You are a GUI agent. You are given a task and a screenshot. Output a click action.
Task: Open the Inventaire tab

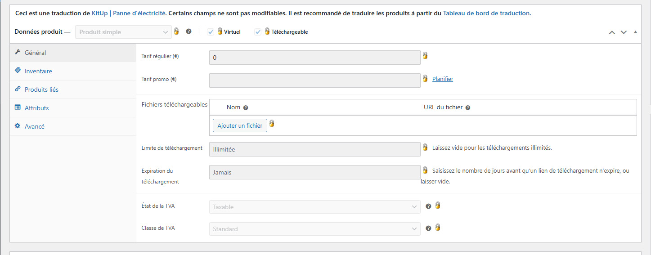click(x=38, y=71)
